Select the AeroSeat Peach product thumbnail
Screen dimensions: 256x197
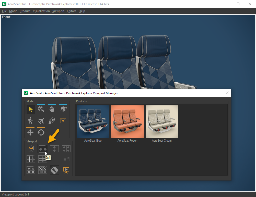click(127, 122)
